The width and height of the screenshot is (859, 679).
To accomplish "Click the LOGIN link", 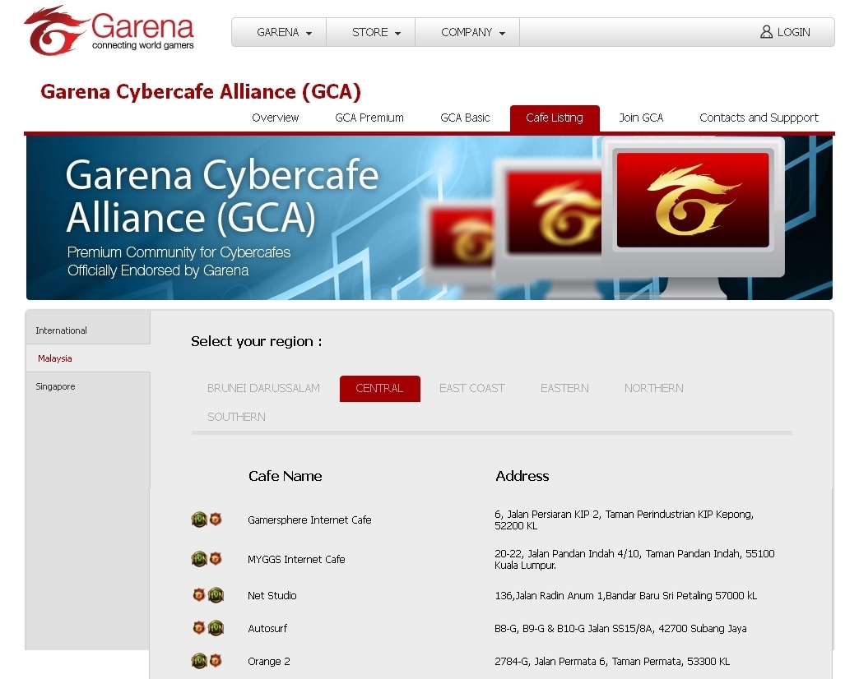I will [786, 32].
